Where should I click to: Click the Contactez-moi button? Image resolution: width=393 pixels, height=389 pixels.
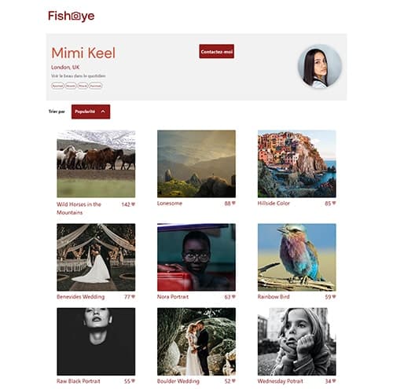[216, 51]
